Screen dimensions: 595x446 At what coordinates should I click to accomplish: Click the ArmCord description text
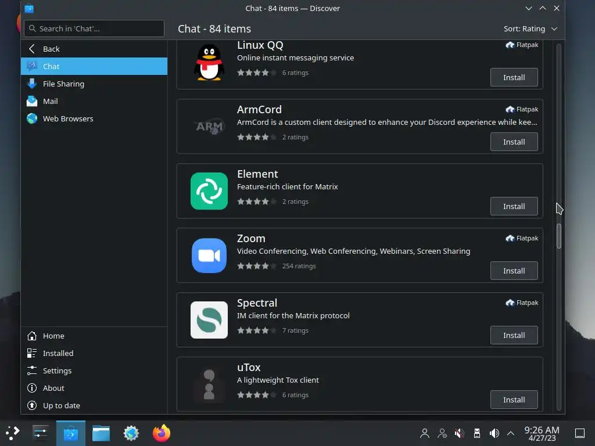click(387, 122)
